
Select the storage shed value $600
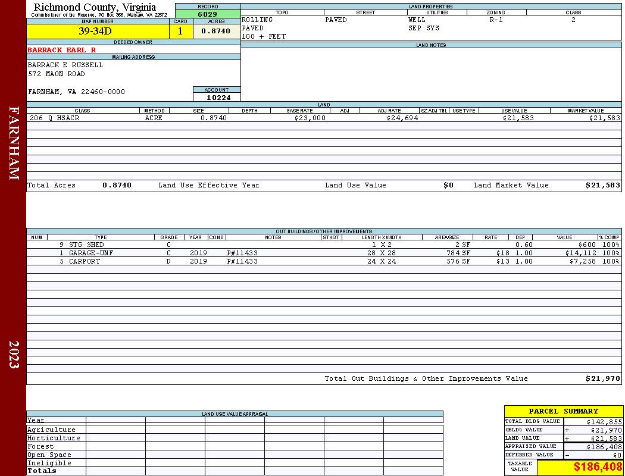point(587,245)
